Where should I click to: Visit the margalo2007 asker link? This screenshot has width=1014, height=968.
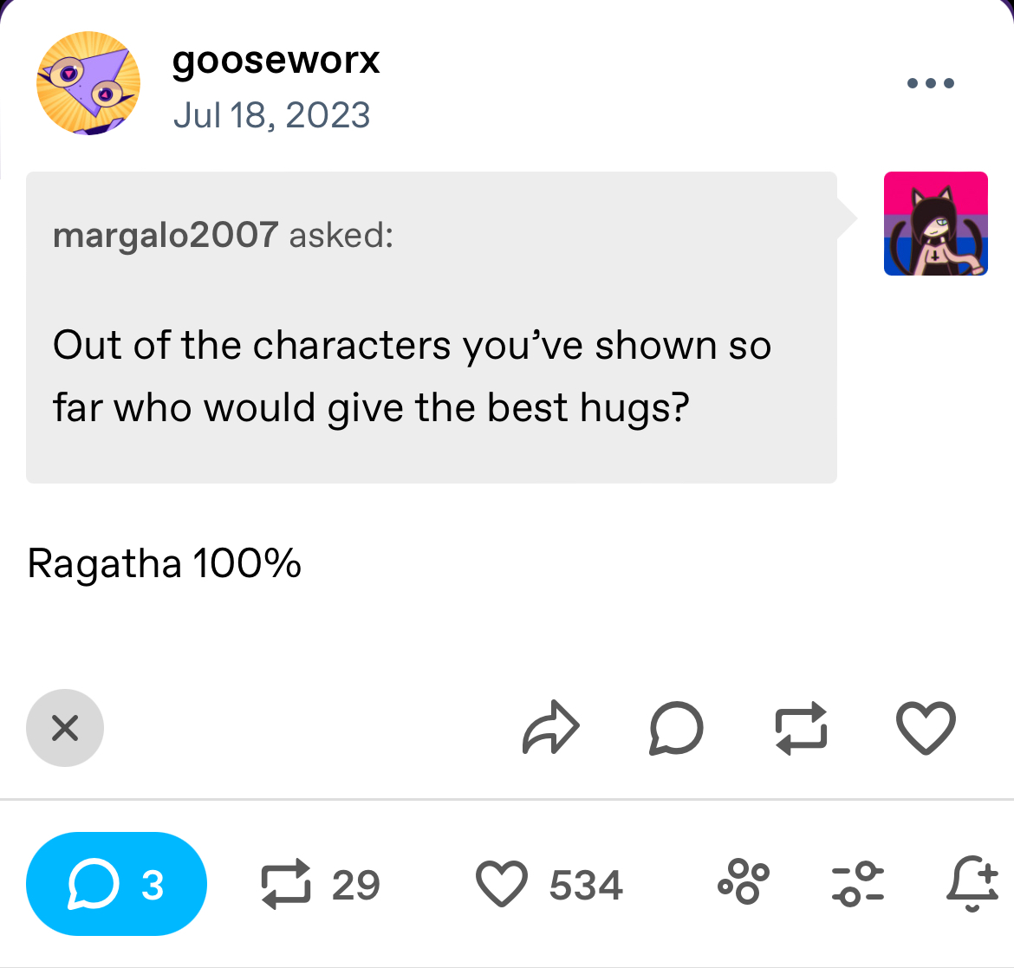click(166, 235)
